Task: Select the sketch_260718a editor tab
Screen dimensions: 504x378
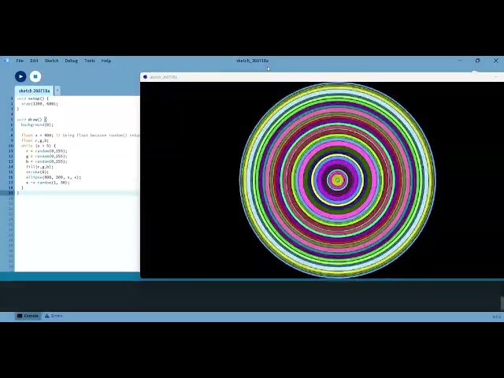Action: tap(34, 91)
